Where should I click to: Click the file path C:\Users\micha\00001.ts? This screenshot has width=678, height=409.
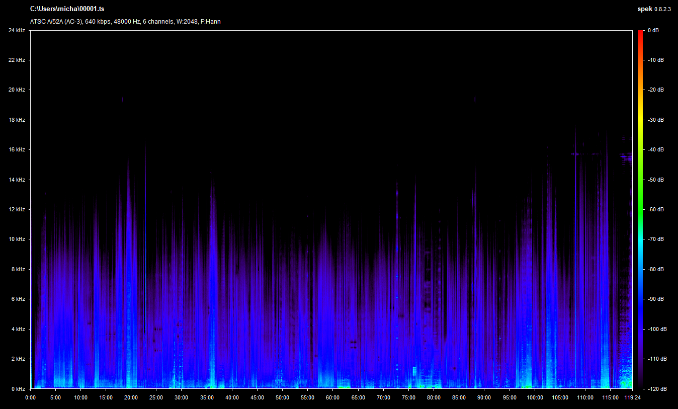coord(67,9)
